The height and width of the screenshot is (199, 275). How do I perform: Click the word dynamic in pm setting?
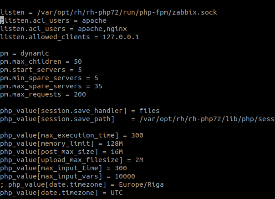pyautogui.click(x=34, y=53)
